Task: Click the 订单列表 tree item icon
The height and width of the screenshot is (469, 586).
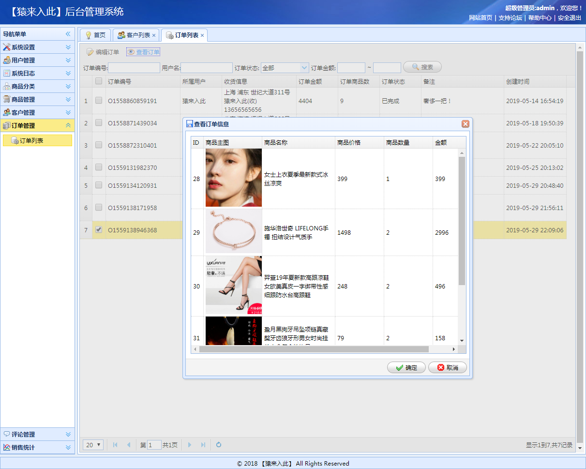Action: [15, 141]
